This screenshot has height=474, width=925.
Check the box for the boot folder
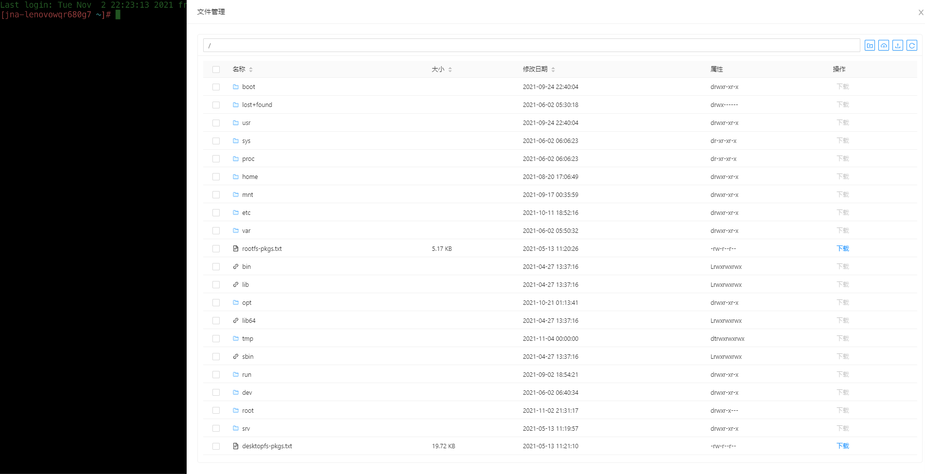(216, 87)
